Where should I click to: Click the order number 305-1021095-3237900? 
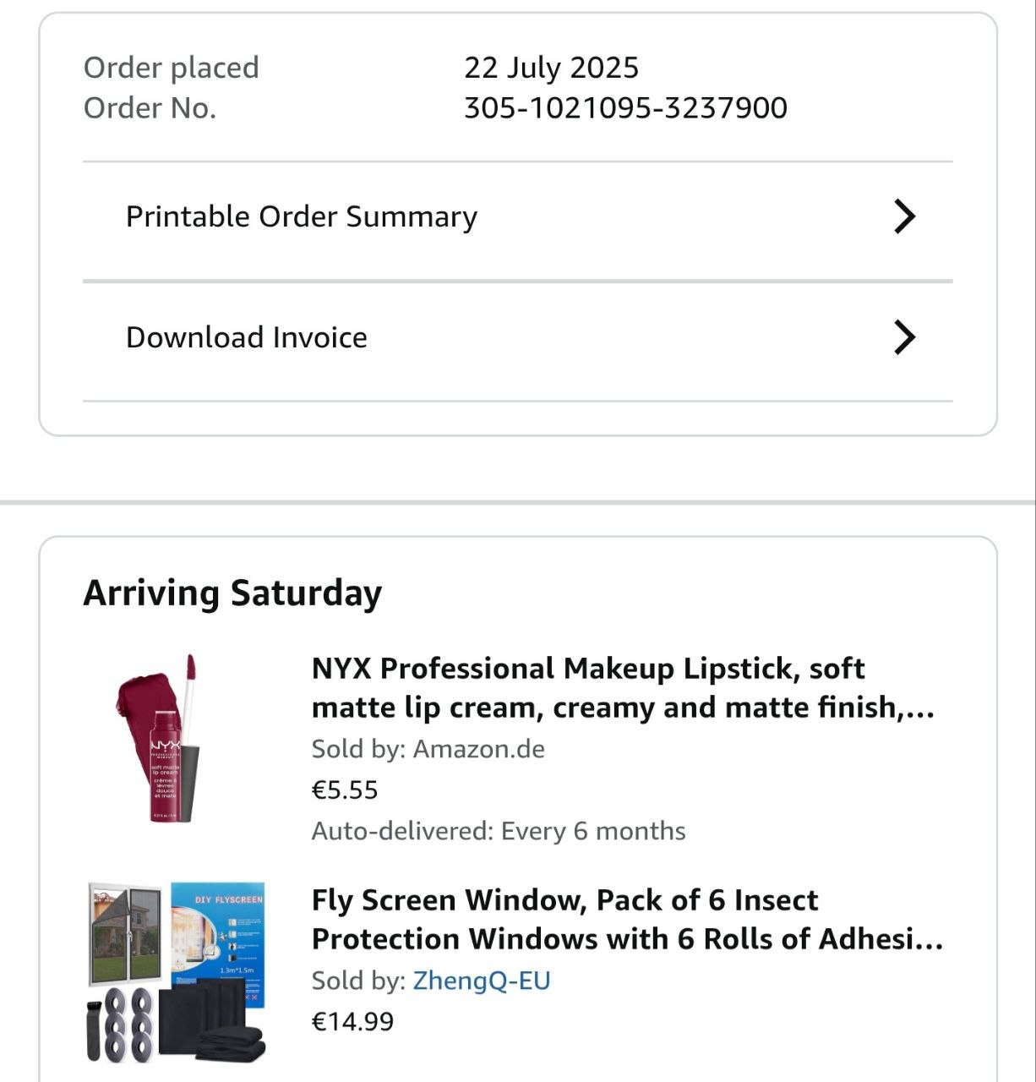(x=625, y=107)
